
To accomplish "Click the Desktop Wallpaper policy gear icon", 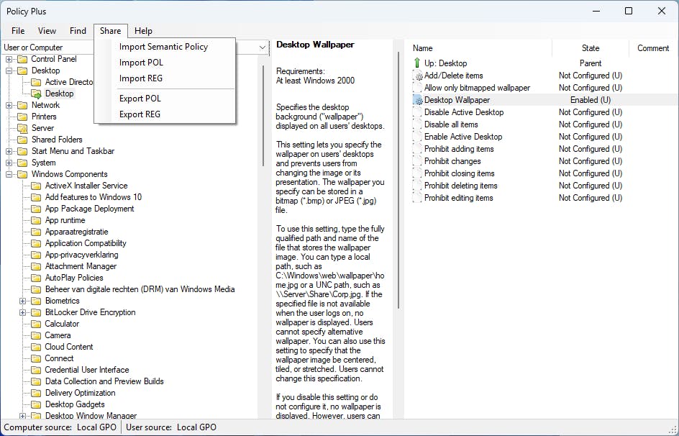I will [x=417, y=100].
